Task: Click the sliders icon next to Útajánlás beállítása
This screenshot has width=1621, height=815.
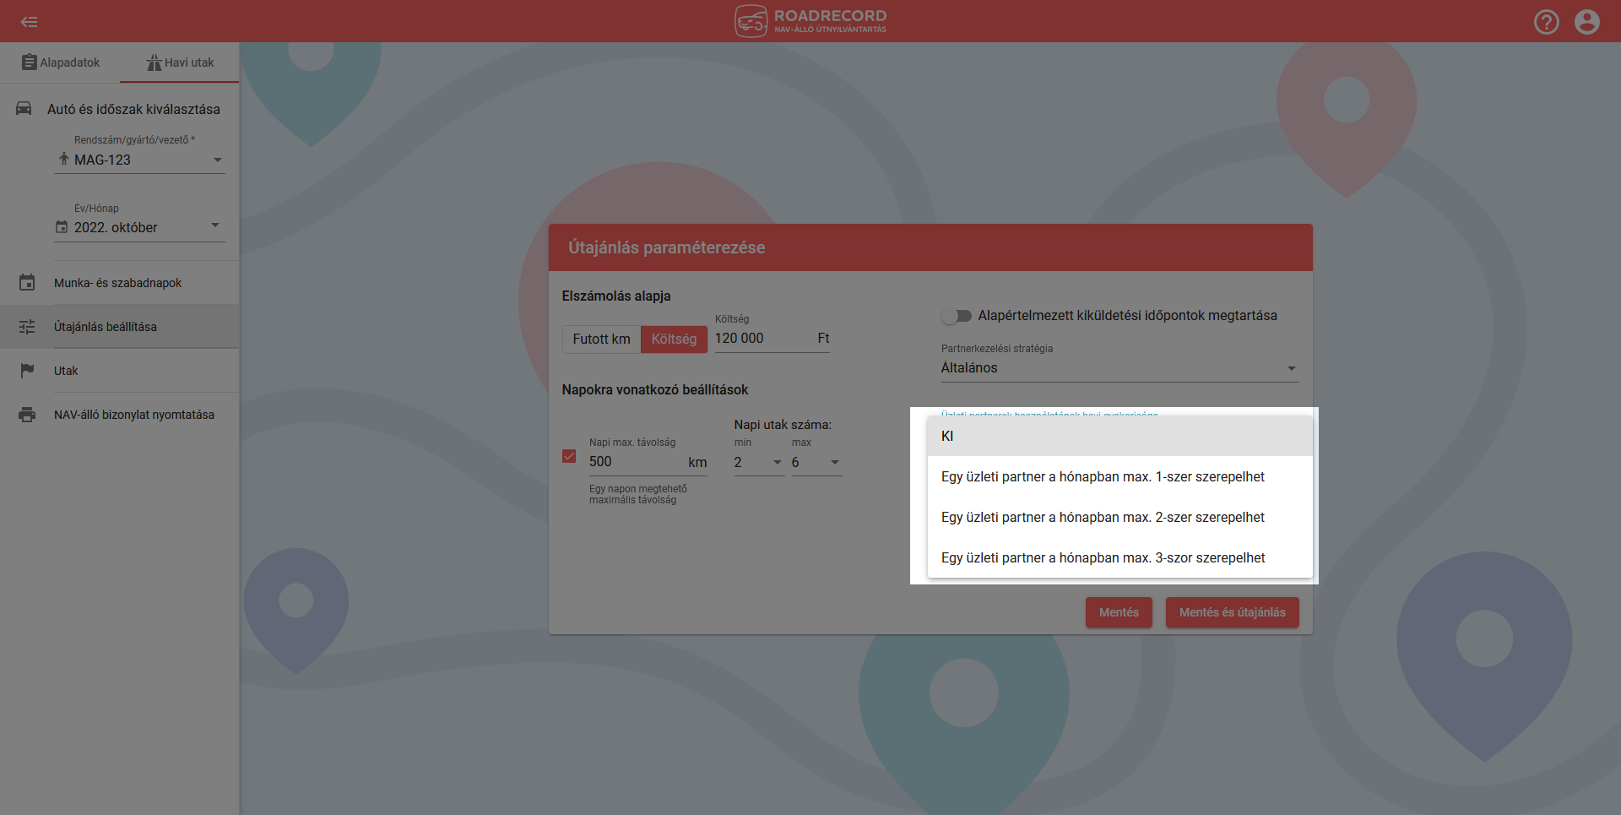Action: (x=27, y=327)
